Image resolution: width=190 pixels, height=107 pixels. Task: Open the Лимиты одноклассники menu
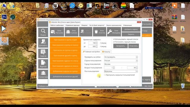tap(114, 25)
